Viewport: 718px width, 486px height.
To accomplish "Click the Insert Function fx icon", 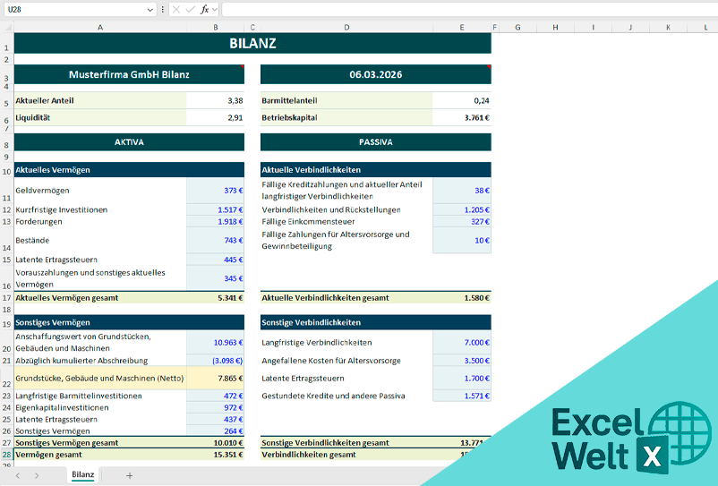I will click(204, 9).
